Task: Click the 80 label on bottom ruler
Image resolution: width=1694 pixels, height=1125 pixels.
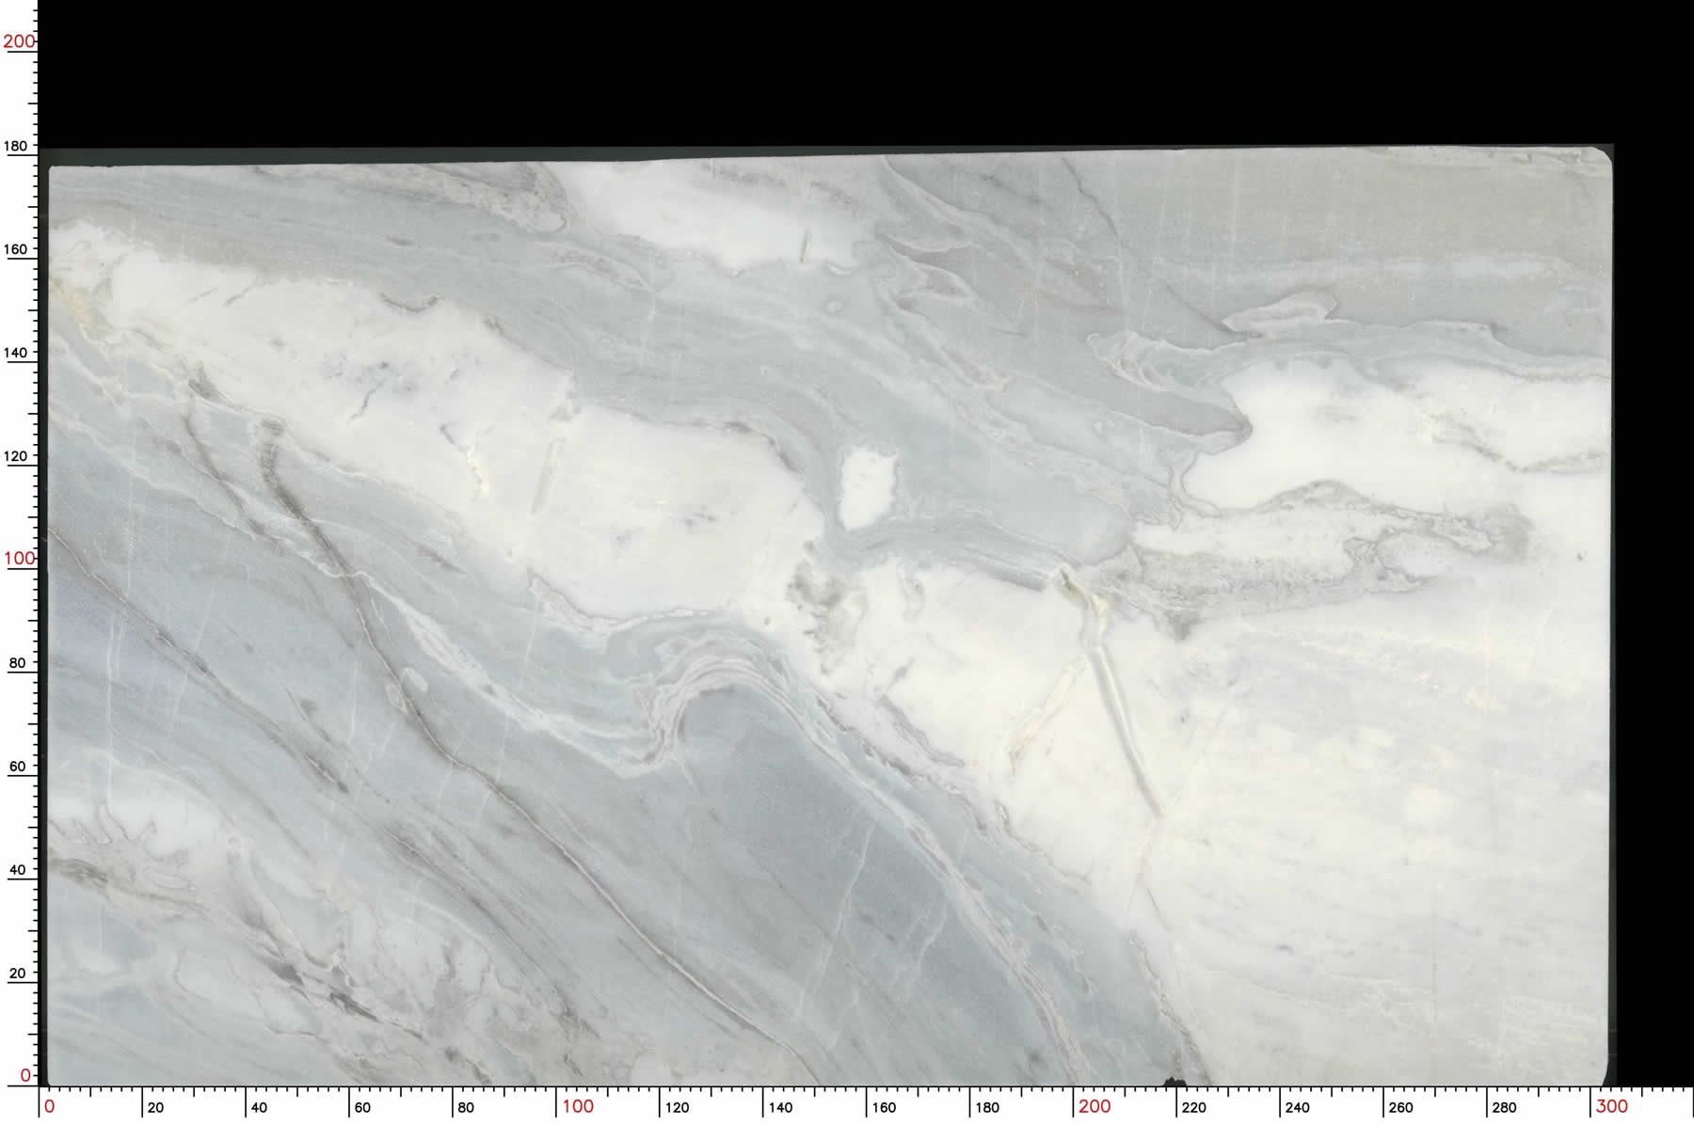Action: click(466, 1108)
